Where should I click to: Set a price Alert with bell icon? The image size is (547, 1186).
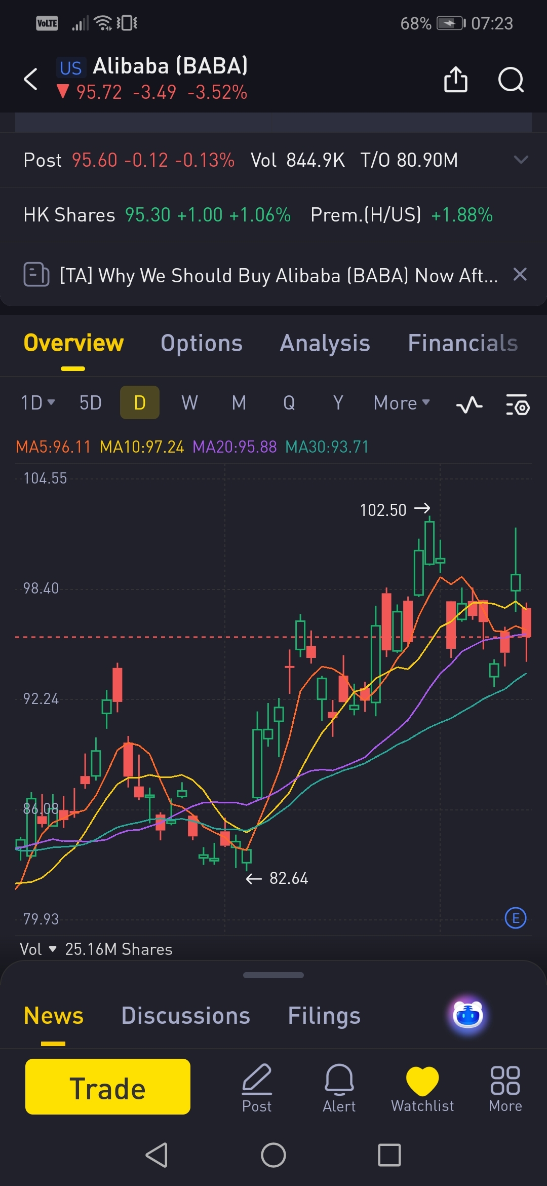(x=339, y=1088)
